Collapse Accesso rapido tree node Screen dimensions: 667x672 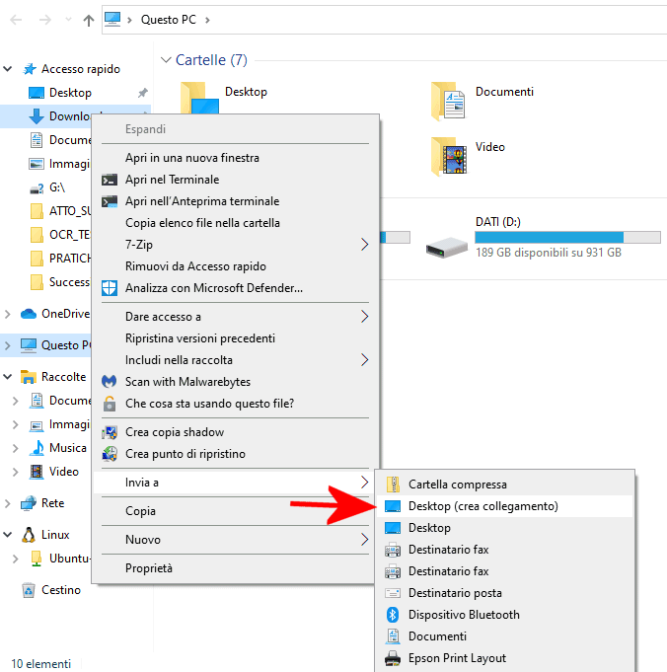8,69
